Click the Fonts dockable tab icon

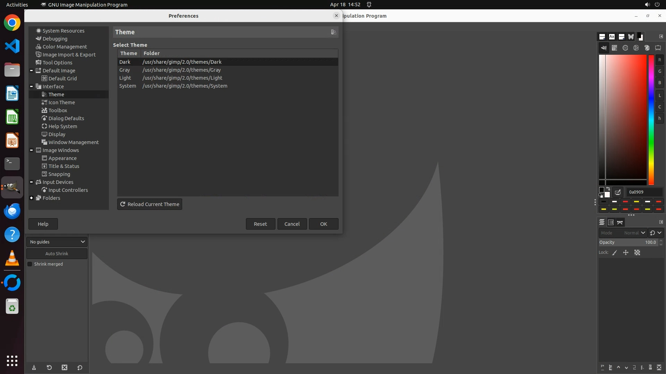pos(612,37)
